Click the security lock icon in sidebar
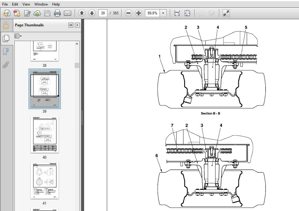Viewport: 299px width, 211px height. click(x=6, y=25)
